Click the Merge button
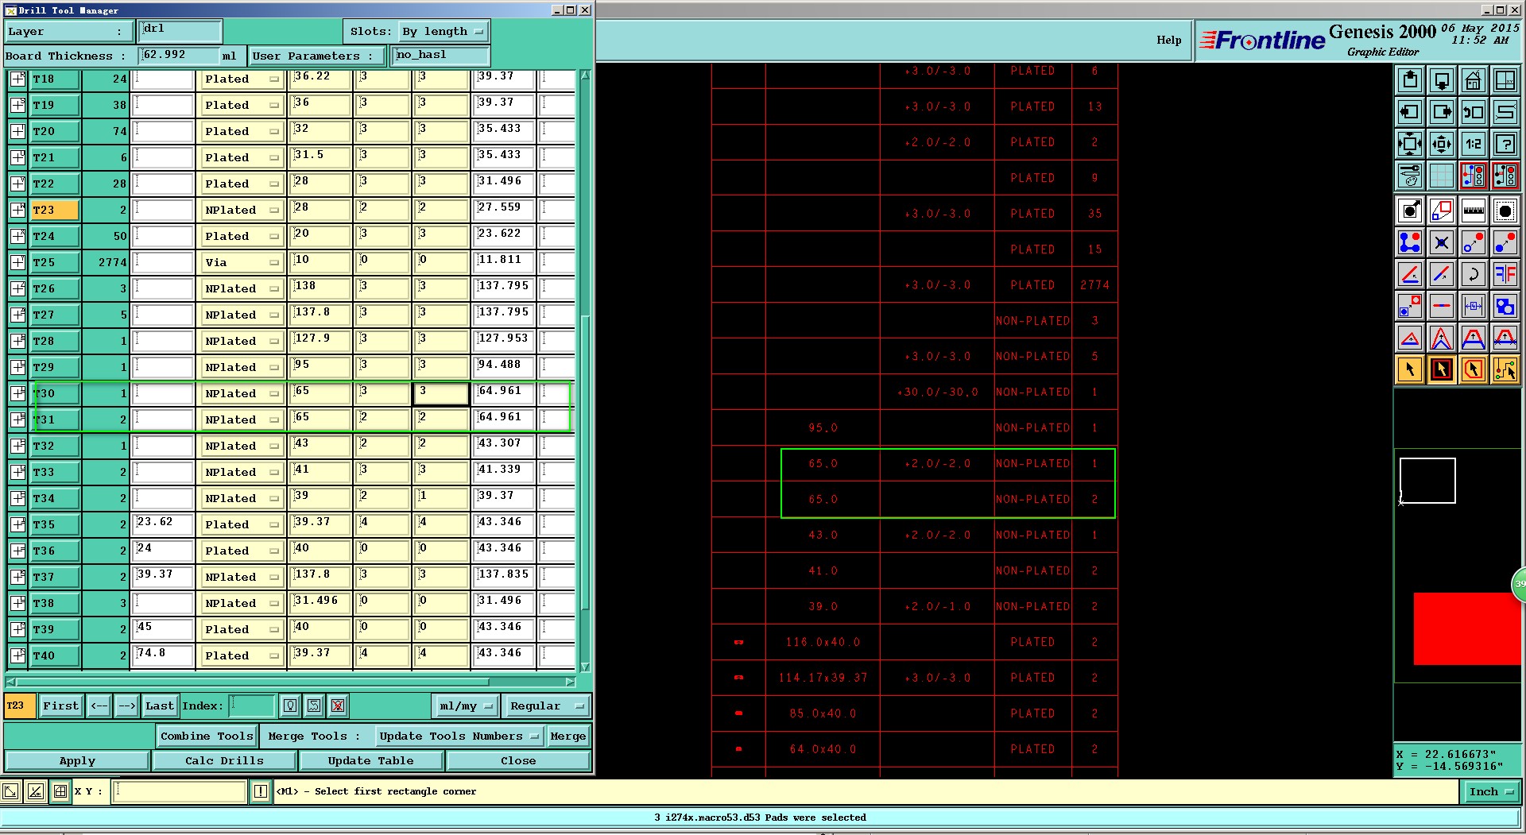Viewport: 1526px width, 835px height. 567,736
